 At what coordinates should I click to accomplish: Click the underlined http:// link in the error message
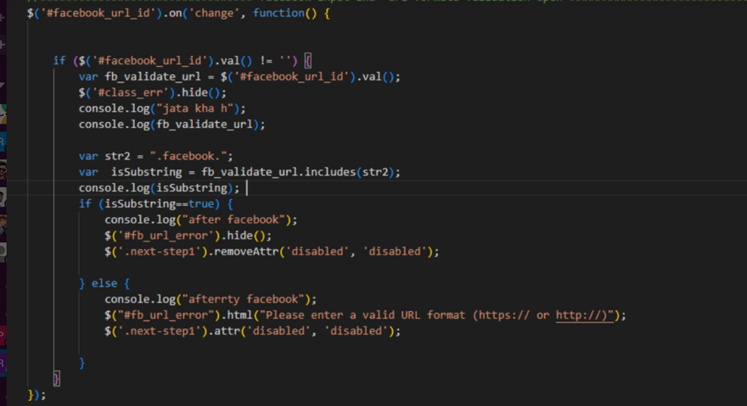584,315
